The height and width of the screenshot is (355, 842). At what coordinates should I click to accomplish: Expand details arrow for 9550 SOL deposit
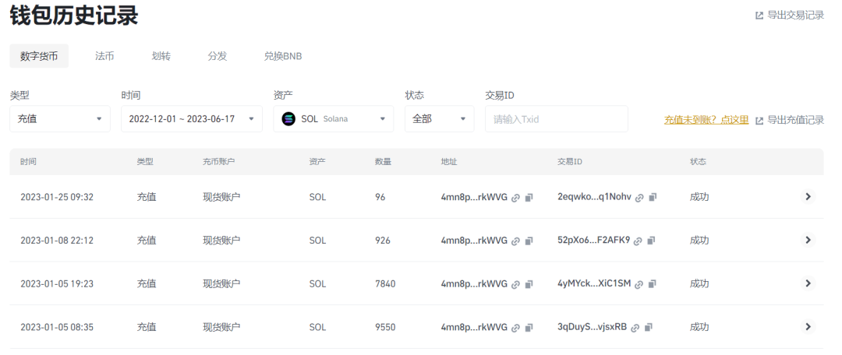808,326
